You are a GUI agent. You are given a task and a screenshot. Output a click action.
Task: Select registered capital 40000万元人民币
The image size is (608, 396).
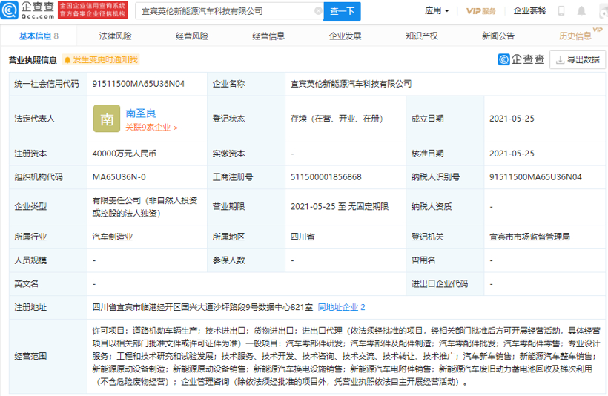coord(124,154)
